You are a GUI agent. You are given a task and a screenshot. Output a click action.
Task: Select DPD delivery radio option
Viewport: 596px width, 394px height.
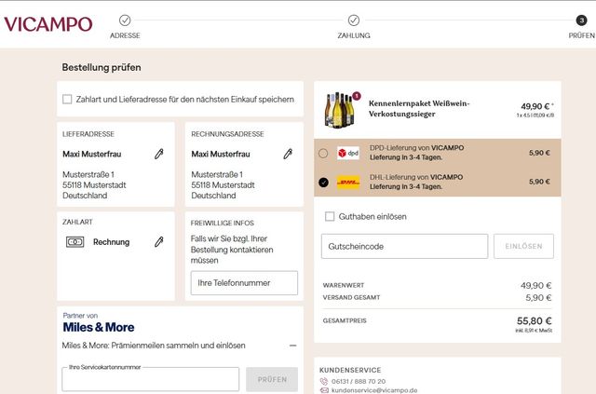323,153
